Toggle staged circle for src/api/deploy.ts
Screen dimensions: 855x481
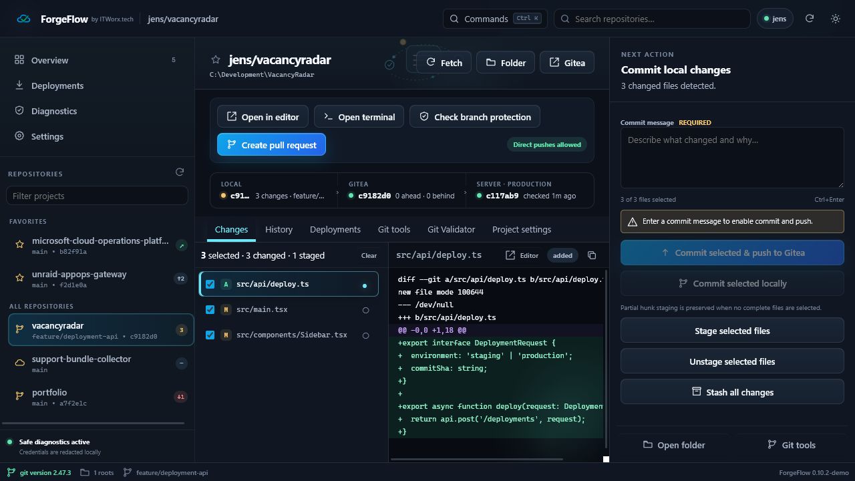pyautogui.click(x=365, y=285)
